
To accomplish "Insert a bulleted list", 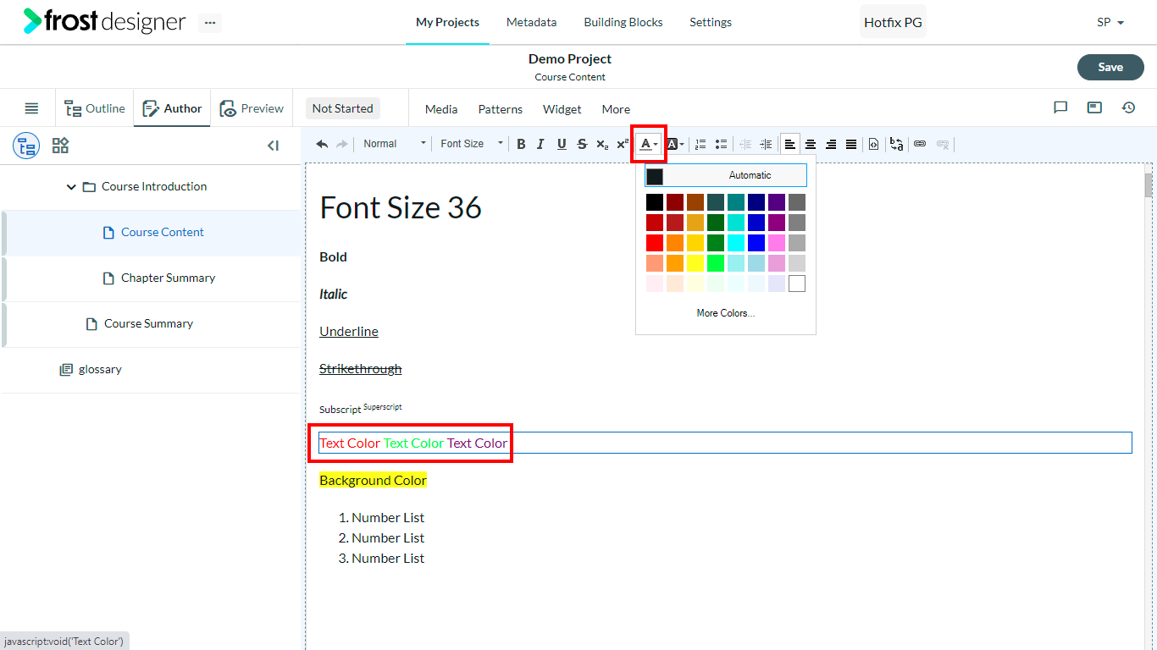I will (721, 144).
